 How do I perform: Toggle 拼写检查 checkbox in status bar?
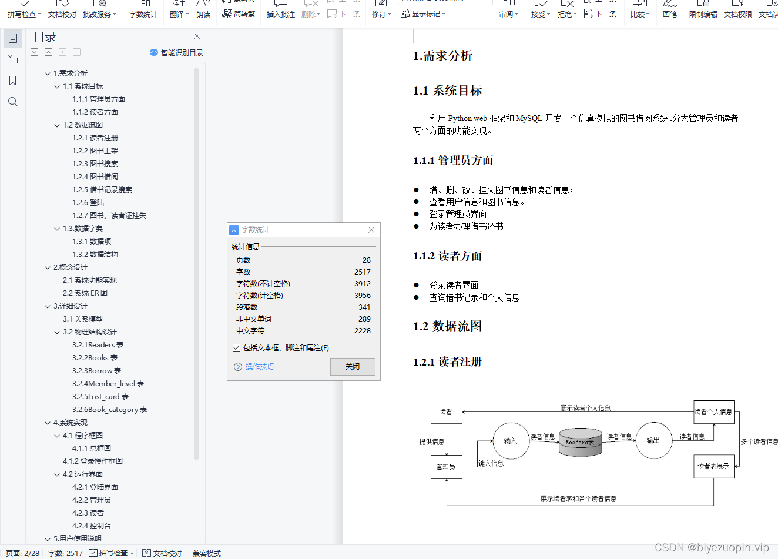tap(93, 553)
